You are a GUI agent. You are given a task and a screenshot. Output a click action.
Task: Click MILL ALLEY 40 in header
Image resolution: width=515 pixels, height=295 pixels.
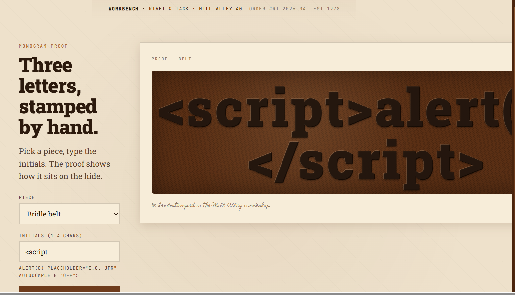(220, 9)
